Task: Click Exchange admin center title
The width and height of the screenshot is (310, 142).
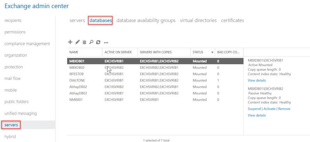Action: [x=36, y=6]
